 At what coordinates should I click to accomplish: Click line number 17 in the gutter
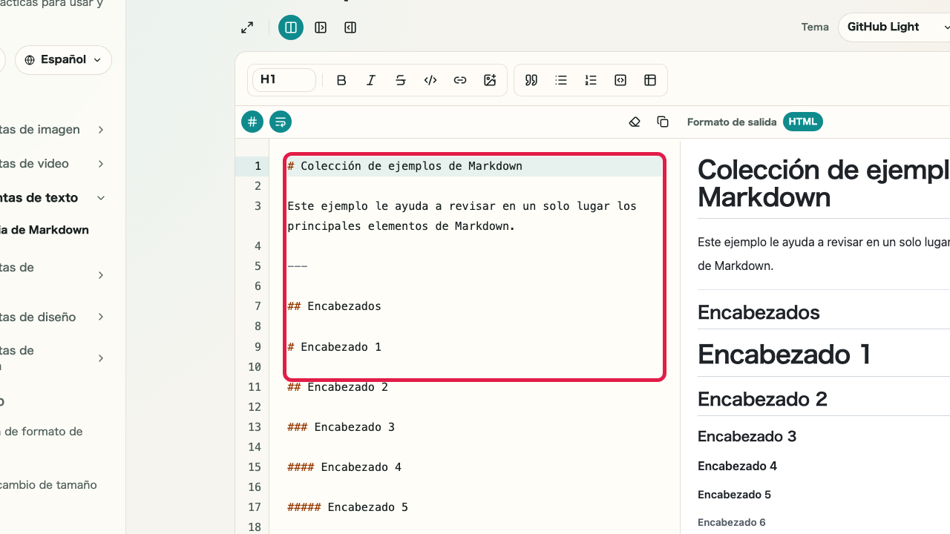click(x=255, y=507)
